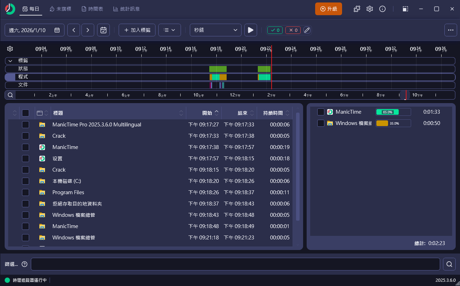Start the stopwatch play button
Image resolution: width=460 pixels, height=286 pixels.
pos(251,30)
